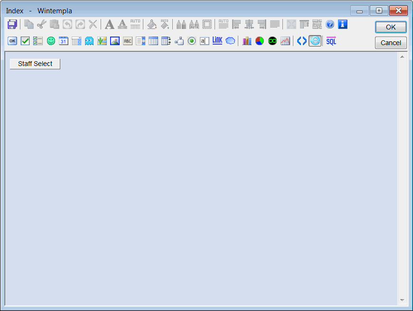Insert a calendar date control showing 31

(x=64, y=41)
